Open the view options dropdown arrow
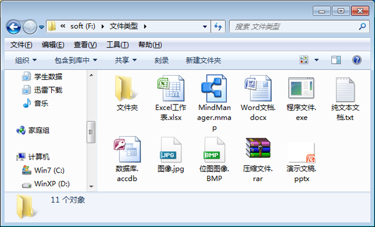Image resolution: width=375 pixels, height=227 pixels. click(316, 60)
